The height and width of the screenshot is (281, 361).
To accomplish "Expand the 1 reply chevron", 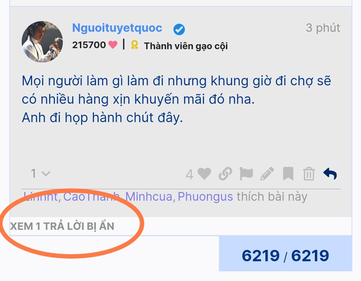I will (x=41, y=173).
